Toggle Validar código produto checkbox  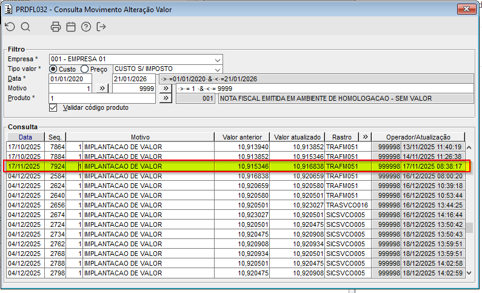pyautogui.click(x=53, y=108)
